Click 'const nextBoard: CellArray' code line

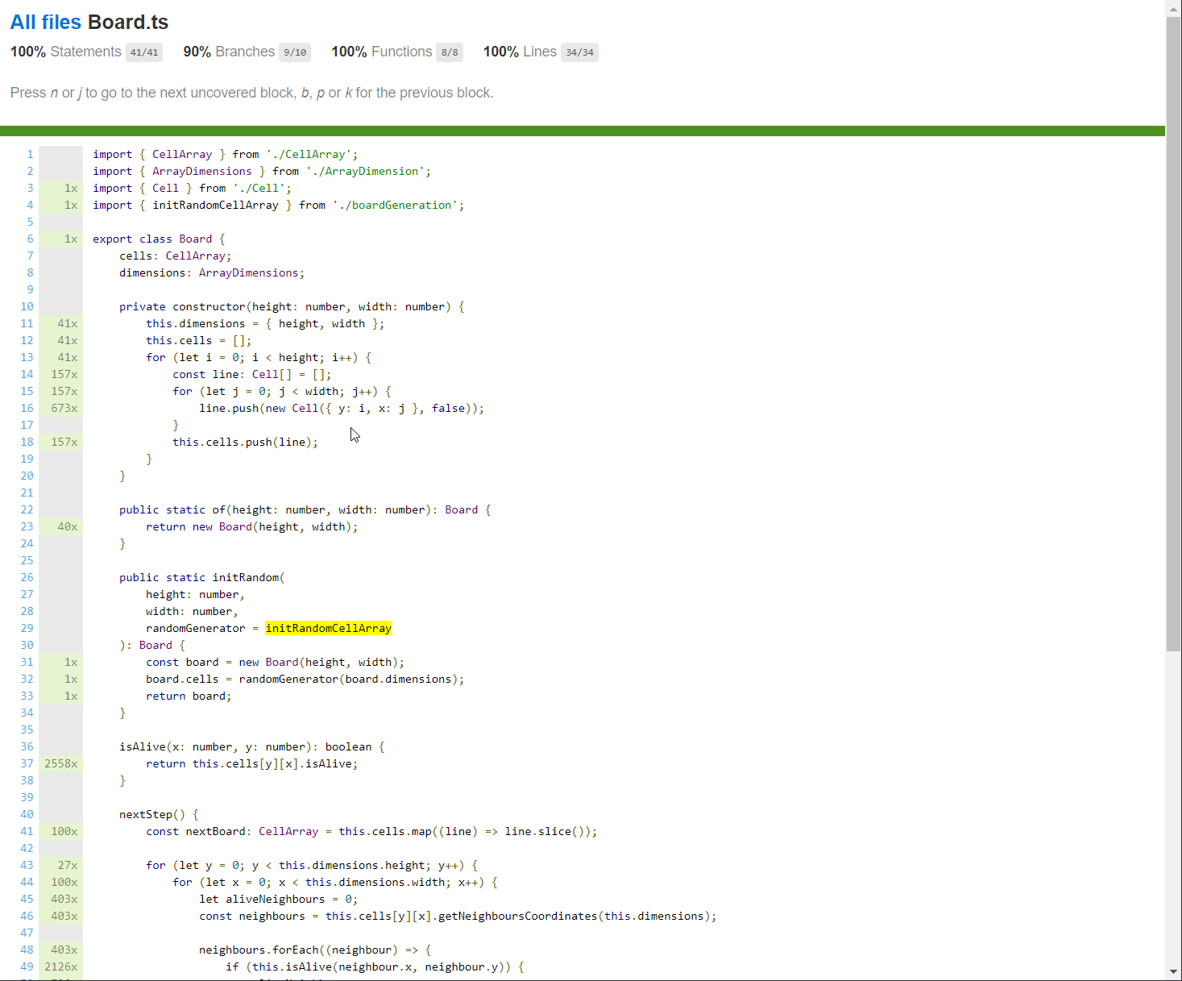click(371, 831)
